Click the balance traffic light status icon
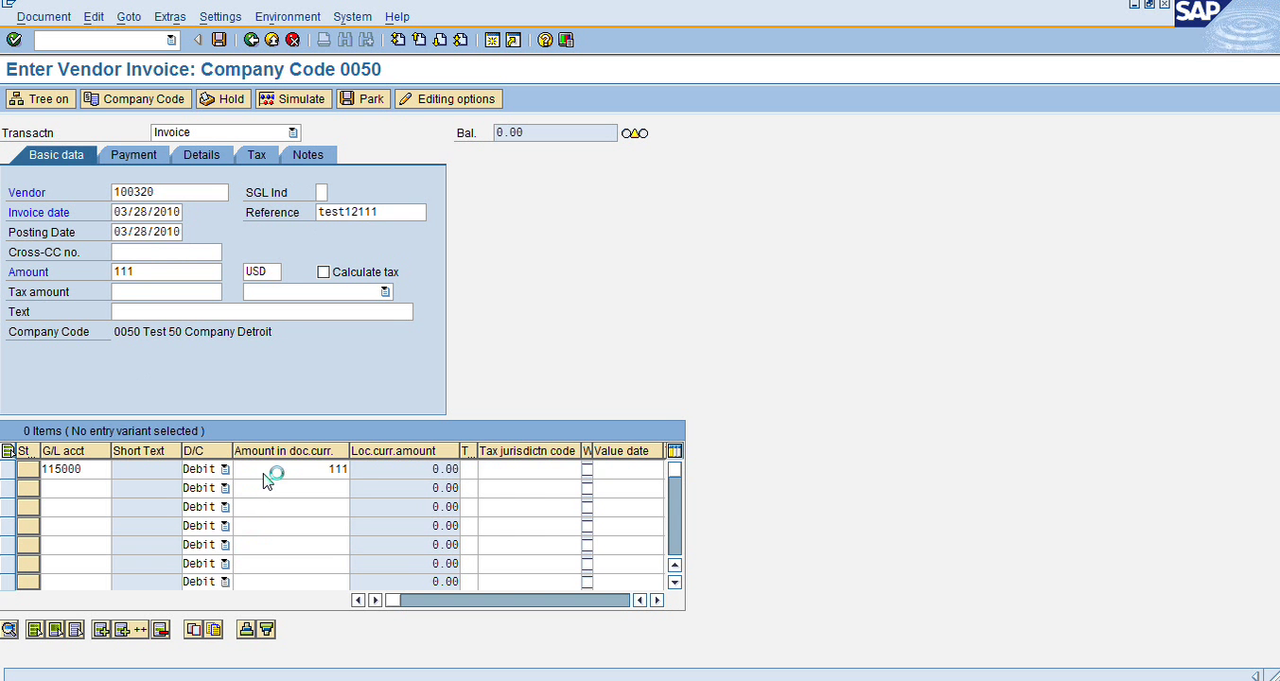This screenshot has height=681, width=1280. 635,133
